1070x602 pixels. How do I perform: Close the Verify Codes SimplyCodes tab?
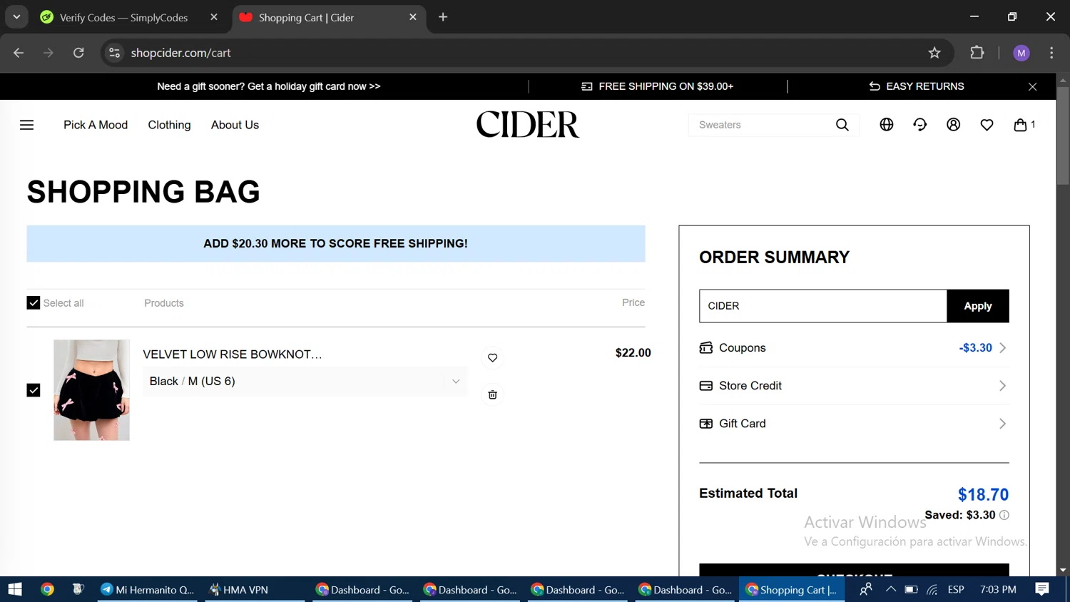[214, 17]
